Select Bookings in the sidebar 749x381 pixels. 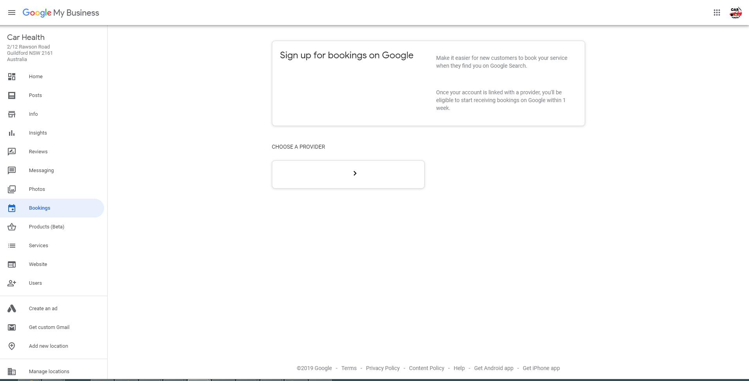[52, 208]
